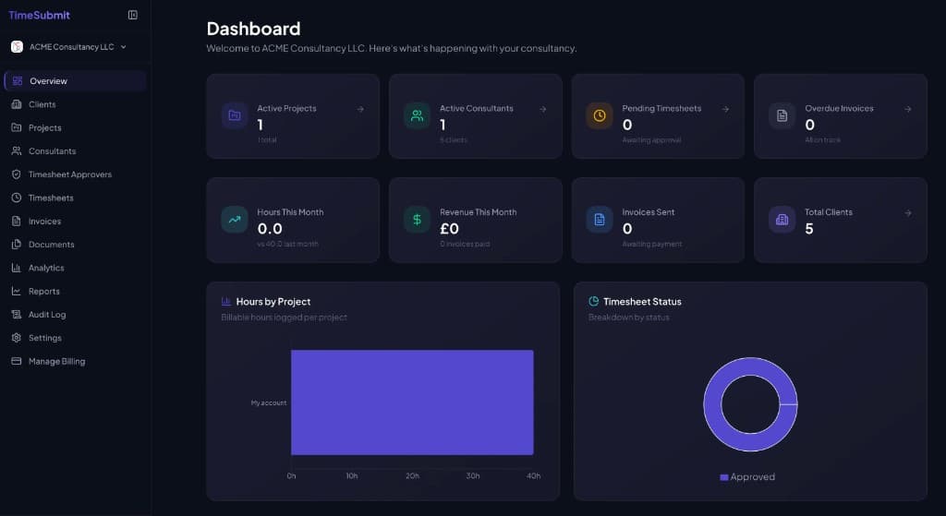Click the Approved legend label
This screenshot has width=946, height=516.
point(752,477)
